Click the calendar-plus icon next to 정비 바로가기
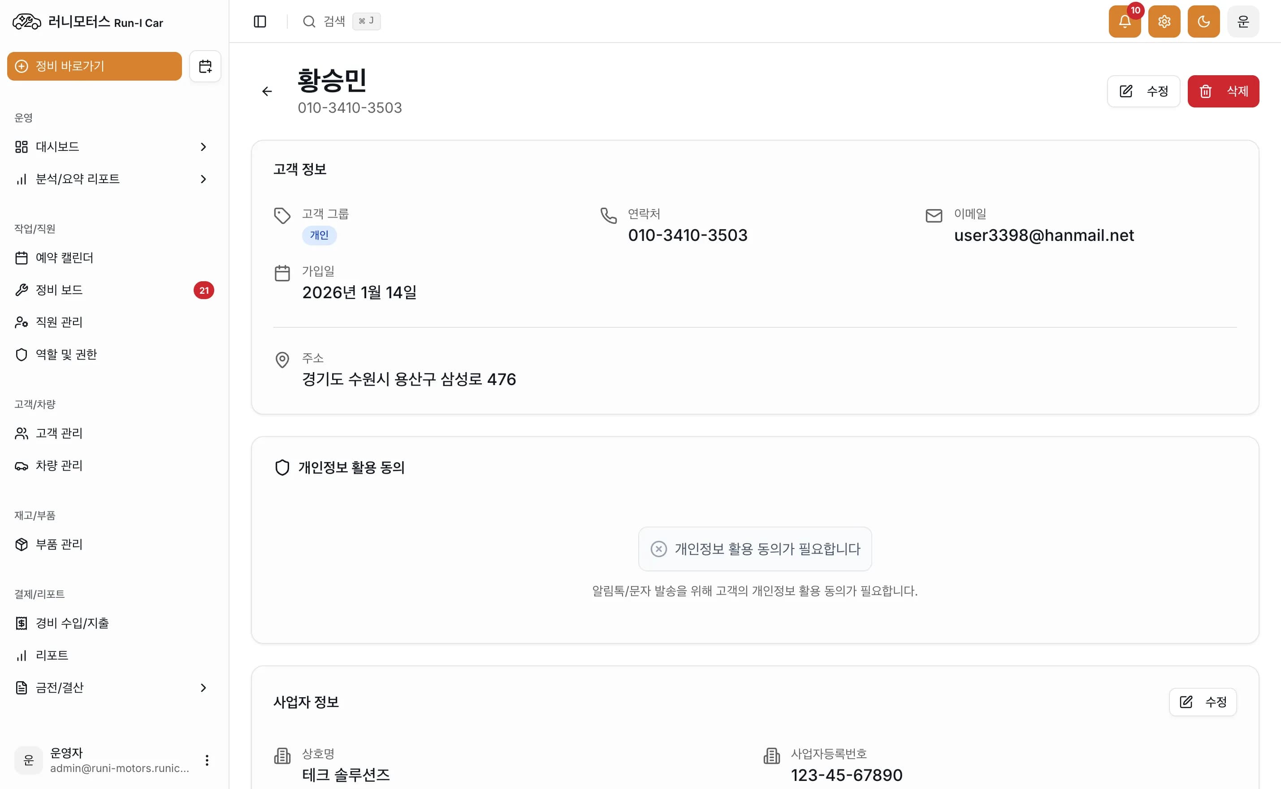 [x=205, y=66]
